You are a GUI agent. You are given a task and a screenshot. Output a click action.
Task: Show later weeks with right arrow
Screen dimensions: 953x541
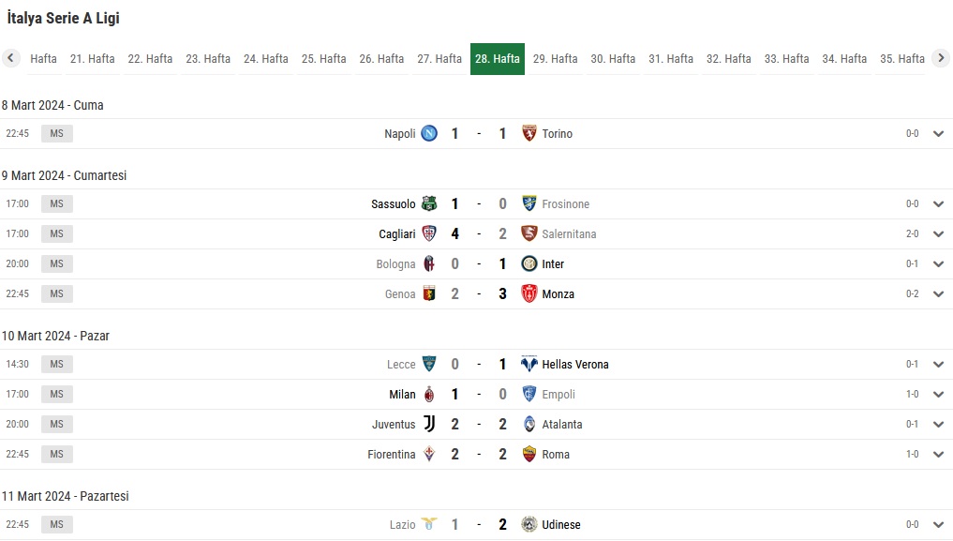941,58
